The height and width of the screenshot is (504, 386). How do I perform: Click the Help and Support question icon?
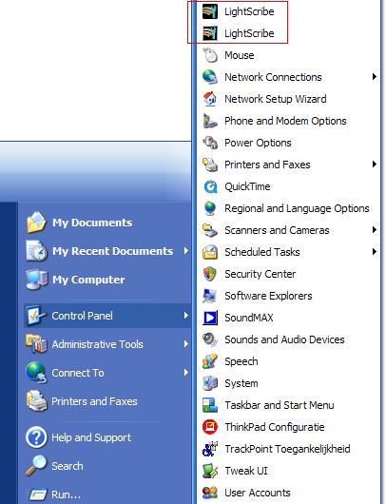[x=36, y=437]
